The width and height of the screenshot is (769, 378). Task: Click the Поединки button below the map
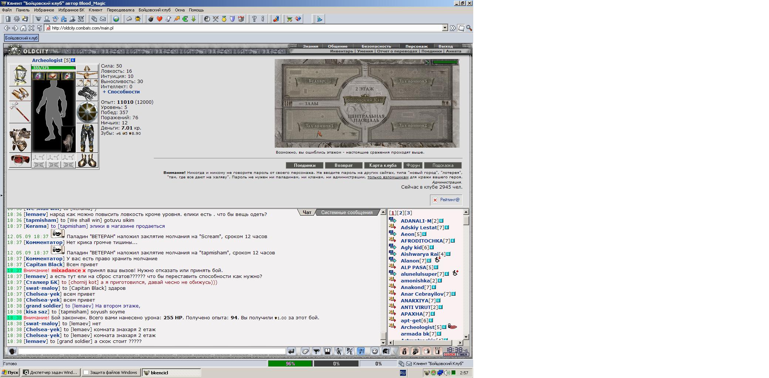(305, 165)
